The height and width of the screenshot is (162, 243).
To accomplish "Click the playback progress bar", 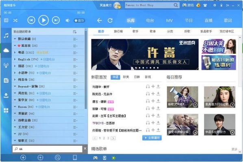I will click(44, 10).
